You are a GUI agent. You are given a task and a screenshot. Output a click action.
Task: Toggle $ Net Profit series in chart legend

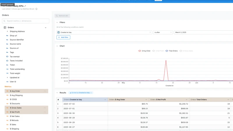pyautogui.click(x=158, y=51)
